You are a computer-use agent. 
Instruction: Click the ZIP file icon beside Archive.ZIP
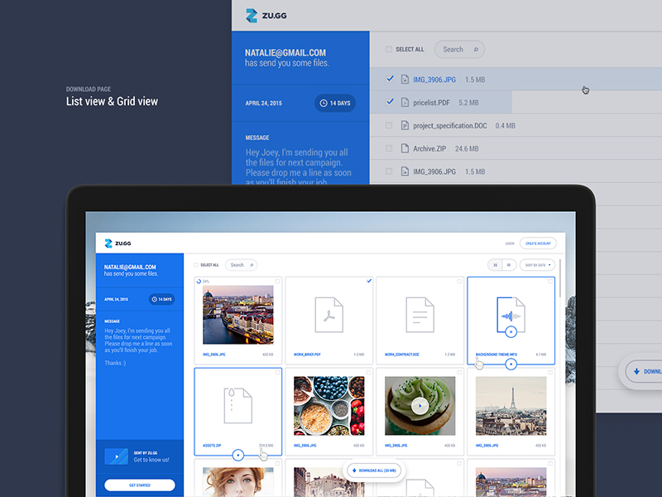pos(405,149)
